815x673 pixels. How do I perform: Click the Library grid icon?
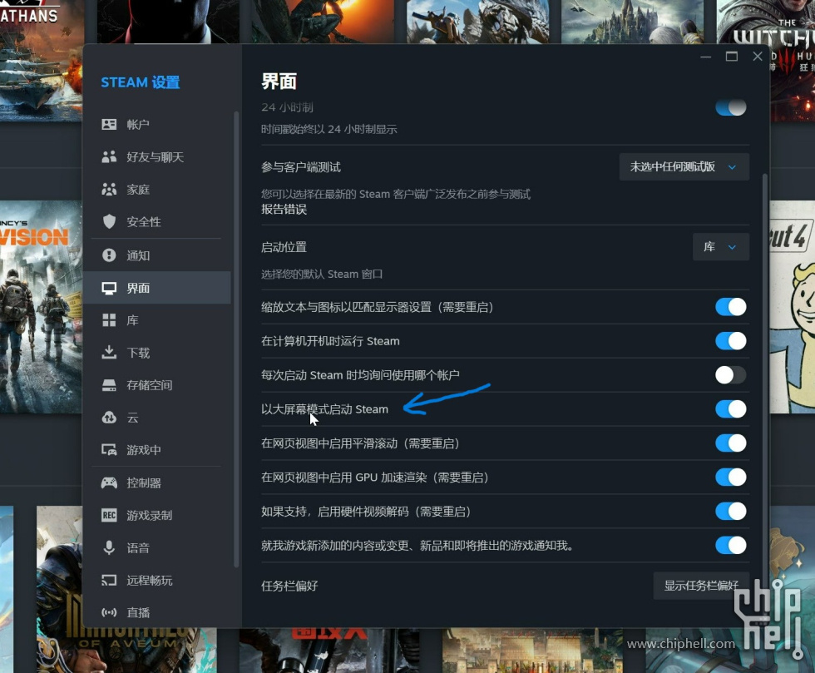click(x=109, y=320)
